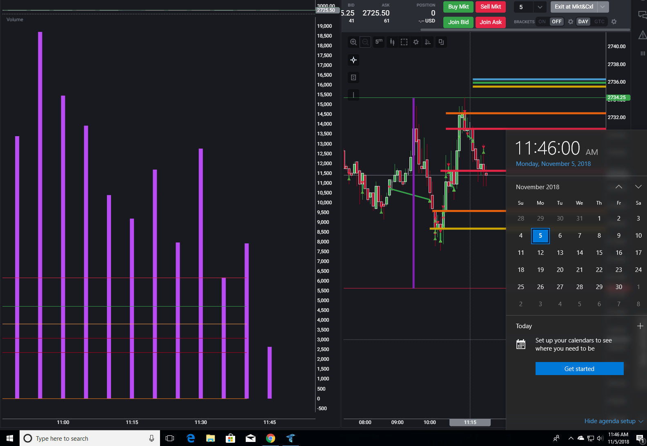Open the side panel with three vertical bars icon
Viewport: 647px width, 446px height.
[x=643, y=53]
